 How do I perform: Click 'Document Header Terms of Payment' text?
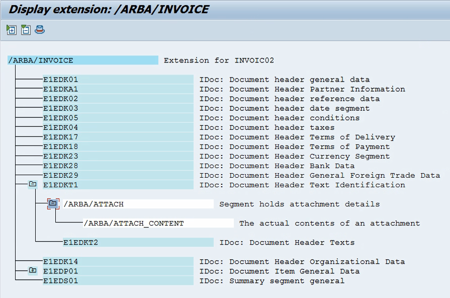[310, 146]
